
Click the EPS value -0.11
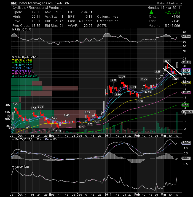click(x=88, y=17)
